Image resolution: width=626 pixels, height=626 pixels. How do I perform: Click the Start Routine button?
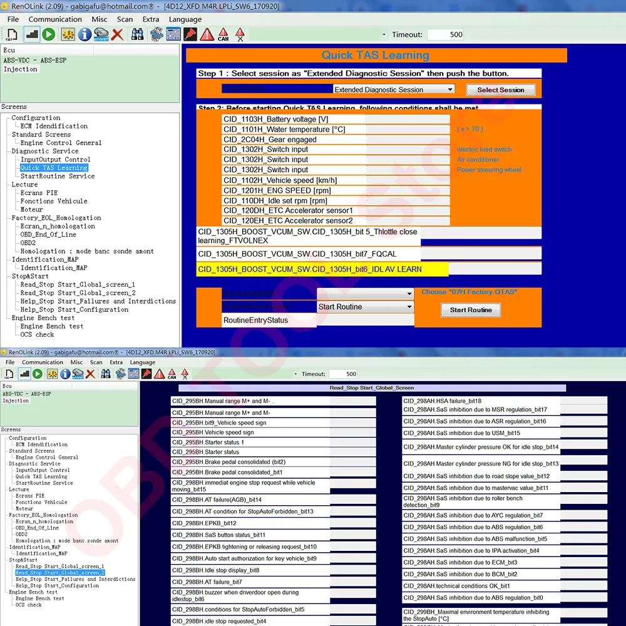471,310
